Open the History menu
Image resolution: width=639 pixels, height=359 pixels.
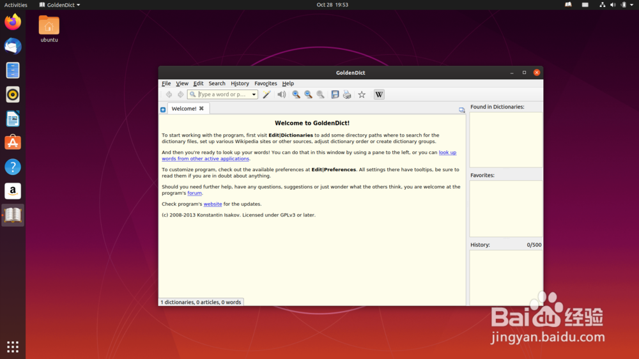pyautogui.click(x=240, y=84)
